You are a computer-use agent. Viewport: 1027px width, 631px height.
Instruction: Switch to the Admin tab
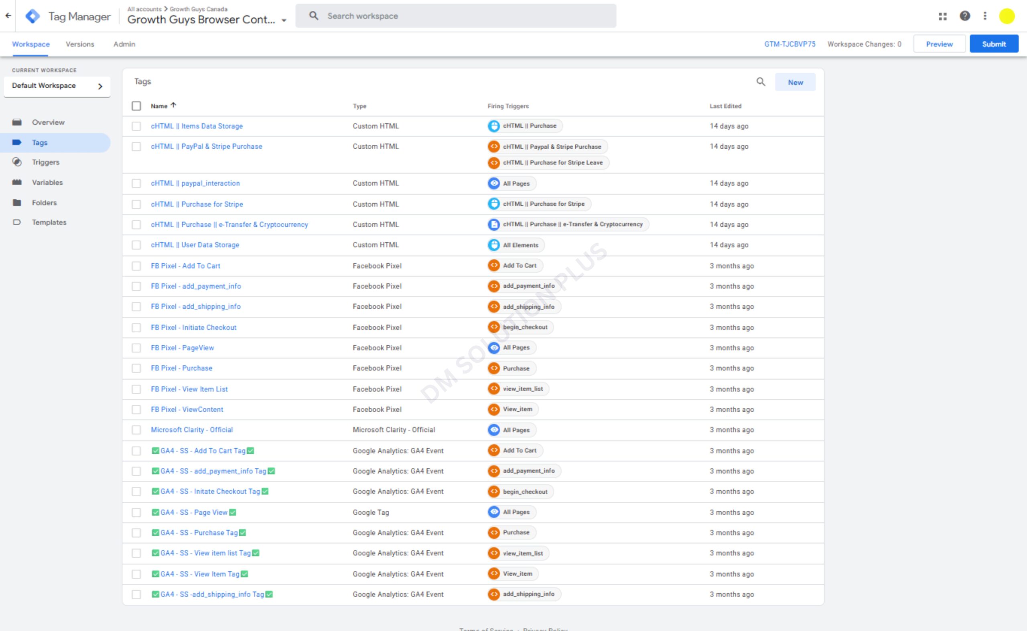pyautogui.click(x=124, y=44)
